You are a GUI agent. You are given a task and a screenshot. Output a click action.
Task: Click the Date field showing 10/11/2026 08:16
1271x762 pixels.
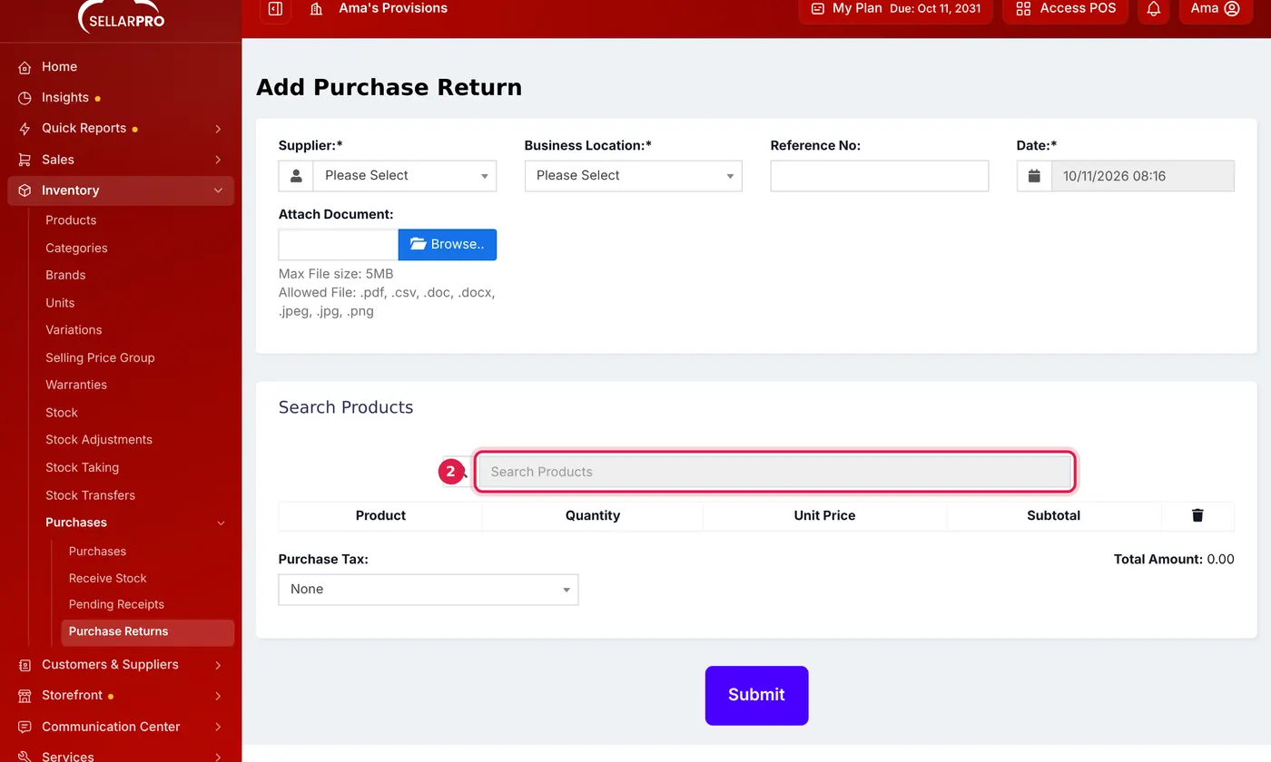click(1142, 176)
